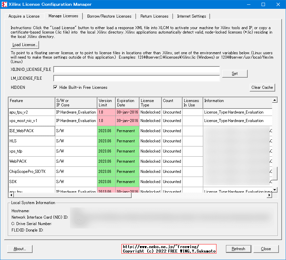Click the Xilinx logo icon in title bar
The height and width of the screenshot is (260, 286).
tap(4, 4)
